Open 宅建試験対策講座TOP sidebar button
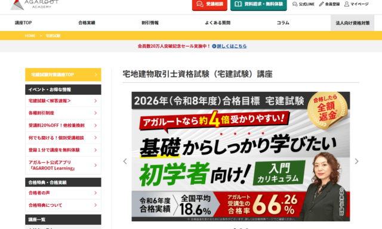Viewport: 382px width, 229px height. 63,75
